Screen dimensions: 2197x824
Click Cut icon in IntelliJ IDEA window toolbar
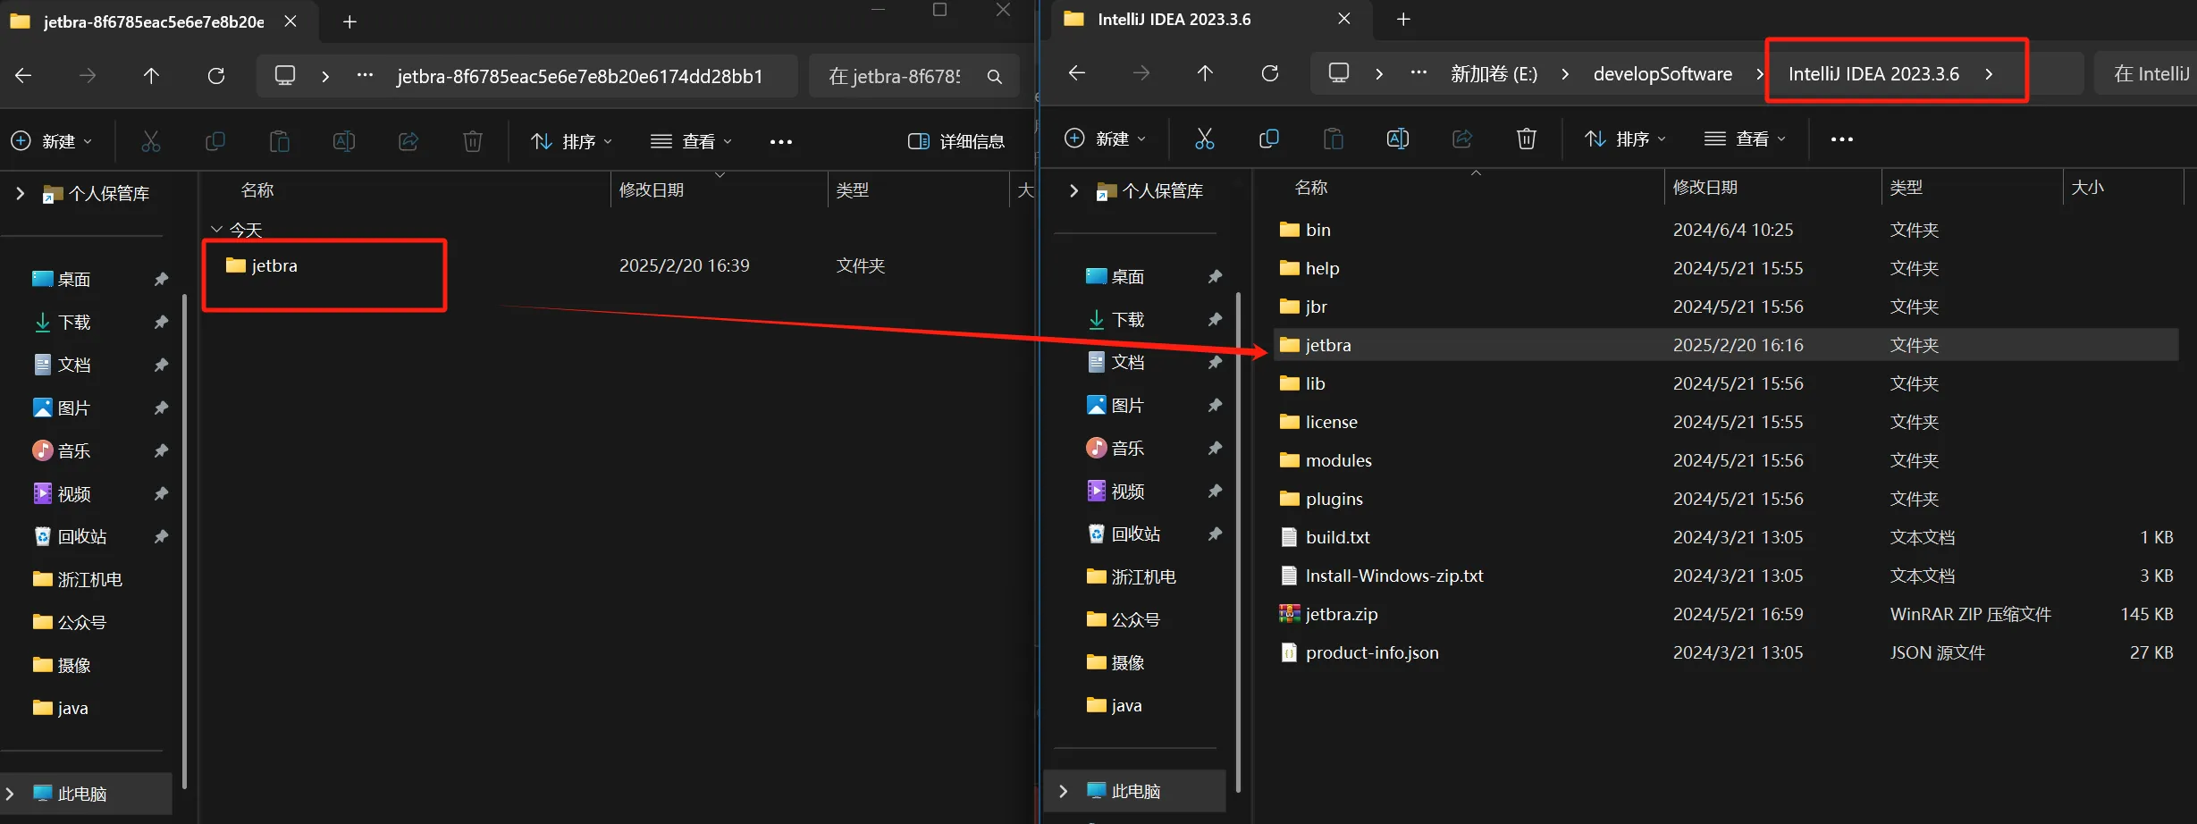click(x=1204, y=139)
